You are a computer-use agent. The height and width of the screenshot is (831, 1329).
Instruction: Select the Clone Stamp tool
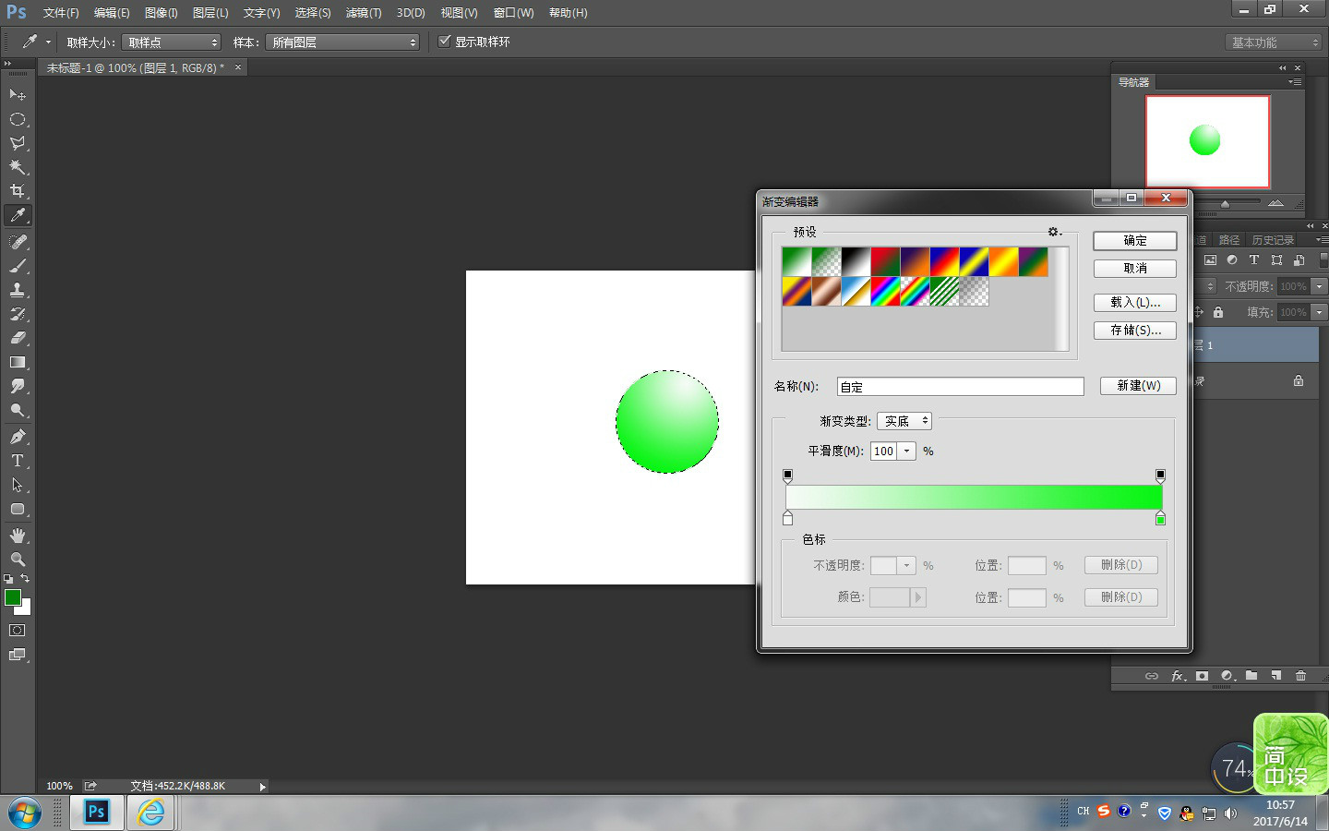click(x=17, y=290)
